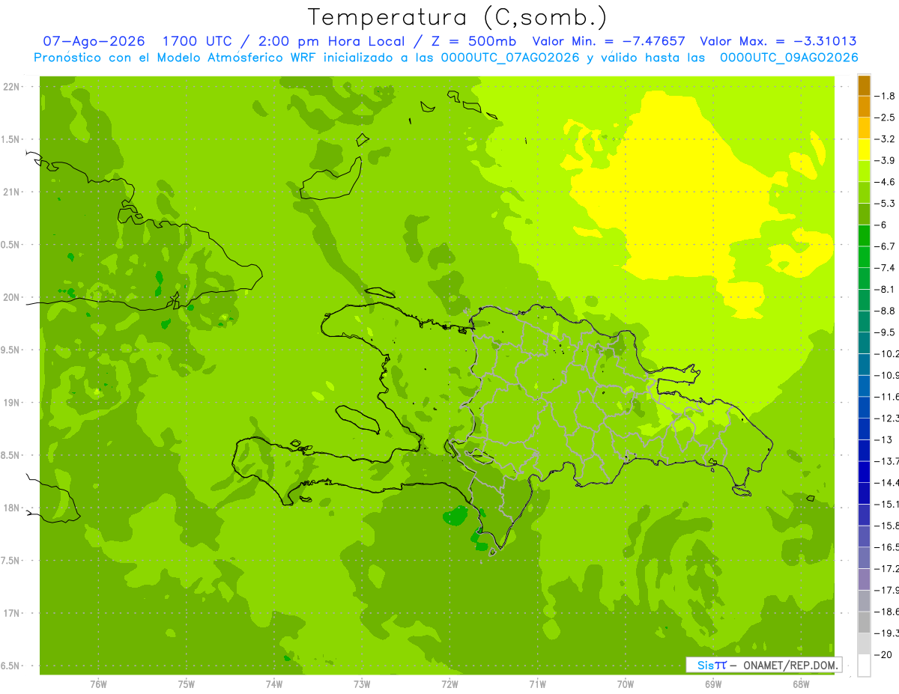The width and height of the screenshot is (899, 694).
Task: Click the "-4.6" colorbar value
Action: [885, 182]
